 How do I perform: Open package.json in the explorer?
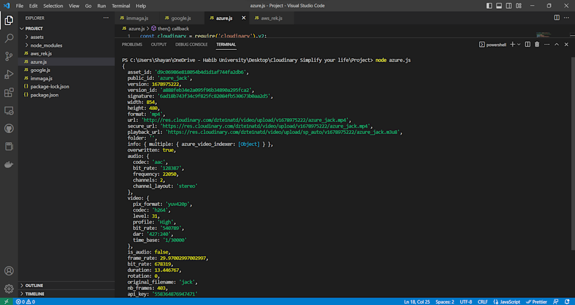point(66,95)
